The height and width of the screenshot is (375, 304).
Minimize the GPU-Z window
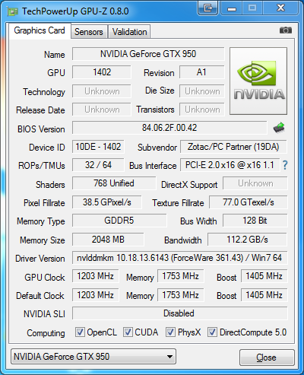coord(232,8)
